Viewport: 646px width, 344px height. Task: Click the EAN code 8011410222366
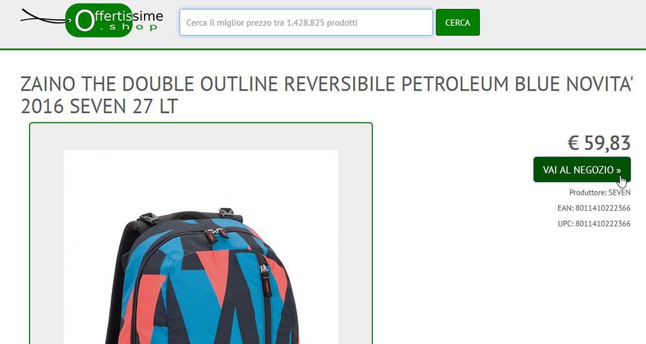click(x=603, y=208)
